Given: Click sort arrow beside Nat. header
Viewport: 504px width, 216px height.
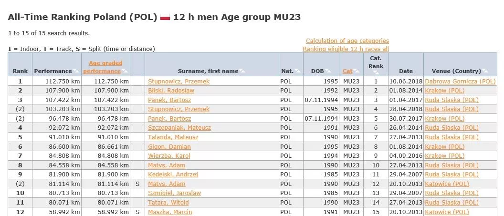Looking at the screenshot, I should (x=298, y=71).
